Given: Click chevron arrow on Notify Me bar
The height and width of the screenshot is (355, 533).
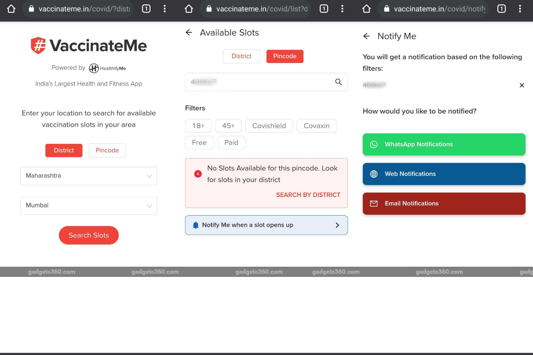Looking at the screenshot, I should click(337, 225).
